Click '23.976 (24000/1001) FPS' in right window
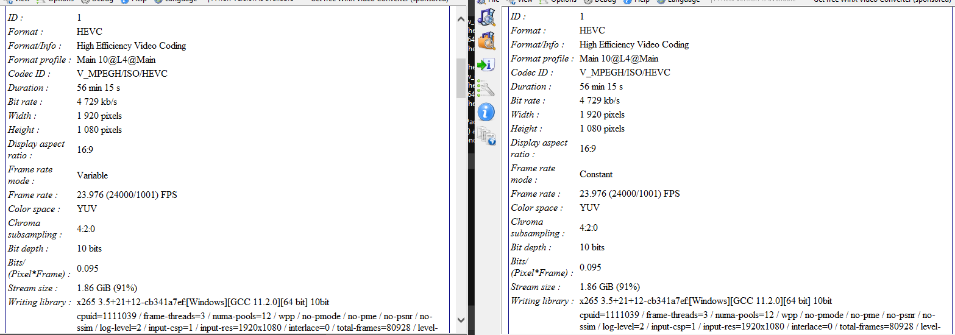Image resolution: width=955 pixels, height=335 pixels. click(630, 194)
